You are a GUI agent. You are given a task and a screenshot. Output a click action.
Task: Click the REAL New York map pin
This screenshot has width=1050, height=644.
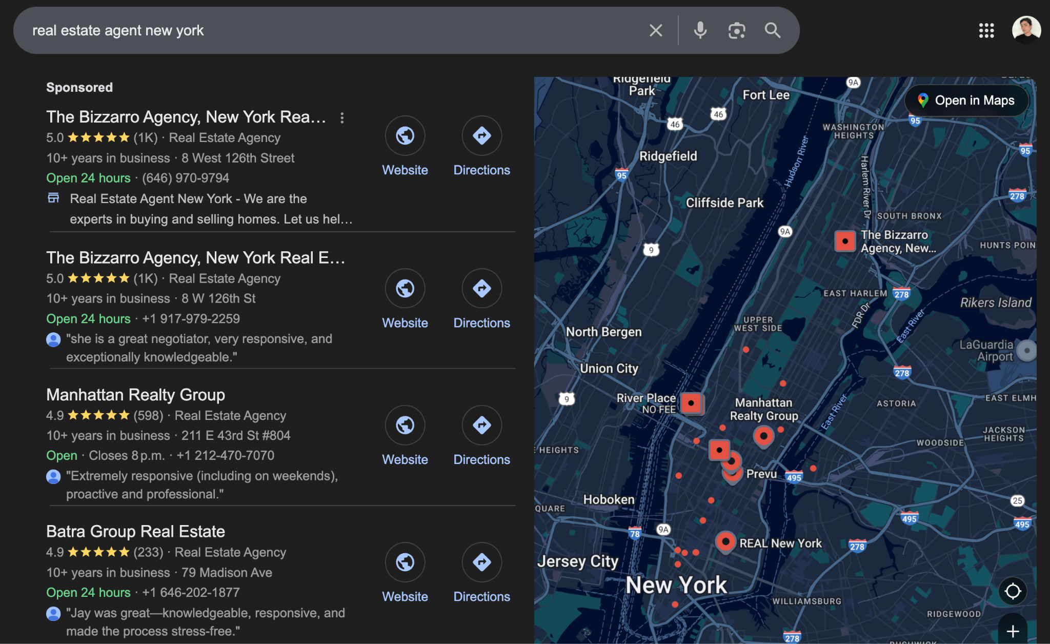pos(725,541)
